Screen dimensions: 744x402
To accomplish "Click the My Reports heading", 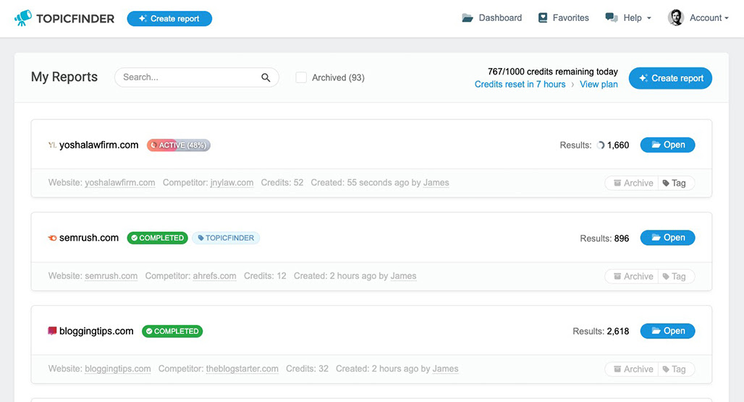I will [x=64, y=77].
